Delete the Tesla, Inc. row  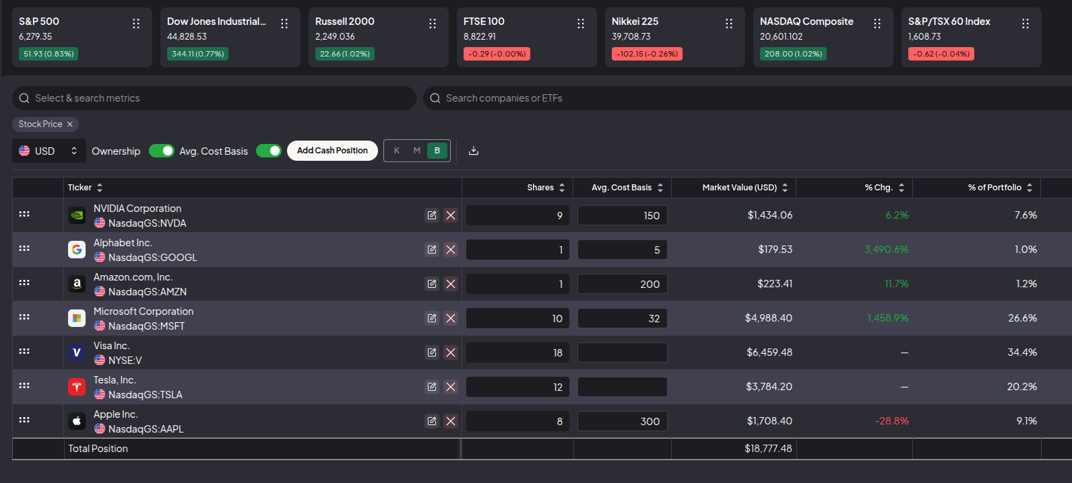coord(451,387)
